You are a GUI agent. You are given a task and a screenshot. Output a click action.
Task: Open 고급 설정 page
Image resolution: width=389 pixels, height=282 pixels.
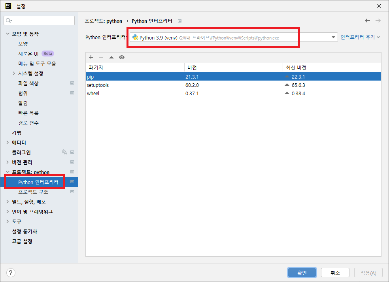22,241
